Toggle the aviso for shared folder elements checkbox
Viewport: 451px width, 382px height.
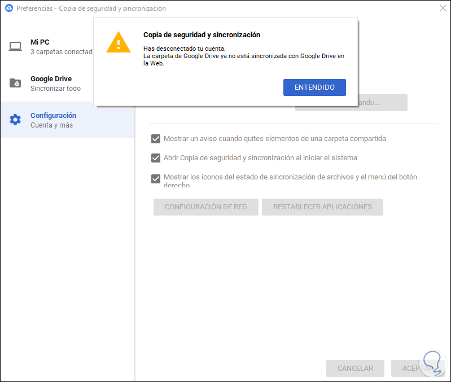coord(156,139)
